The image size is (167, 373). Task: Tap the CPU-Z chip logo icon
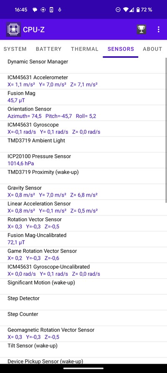(x=13, y=29)
